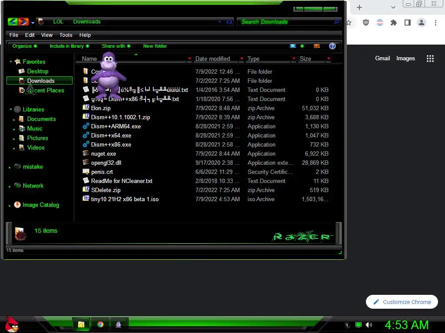This screenshot has width=445, height=333.
Task: Refresh the Downloads address bar
Action: [x=229, y=22]
